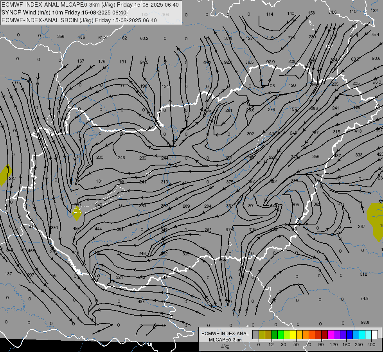383x352 pixels.
Task: Click the map value 93.6
Action: click(x=376, y=58)
